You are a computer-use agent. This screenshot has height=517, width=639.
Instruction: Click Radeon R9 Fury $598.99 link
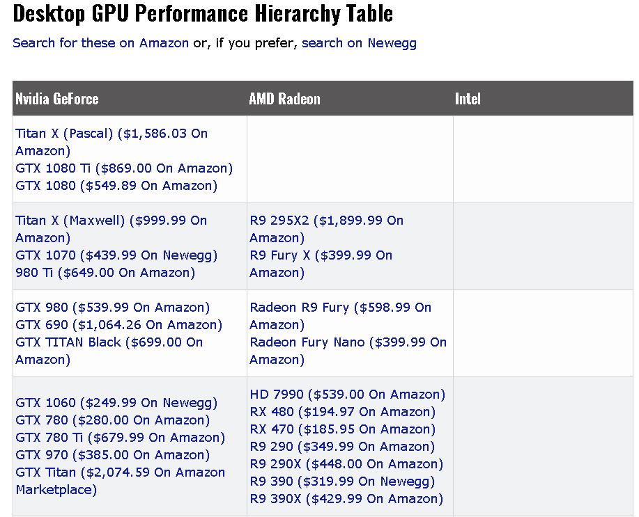point(340,308)
